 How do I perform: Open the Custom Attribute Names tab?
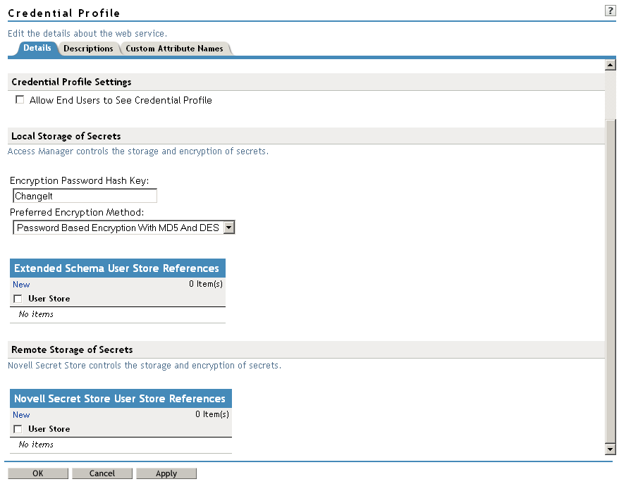176,49
